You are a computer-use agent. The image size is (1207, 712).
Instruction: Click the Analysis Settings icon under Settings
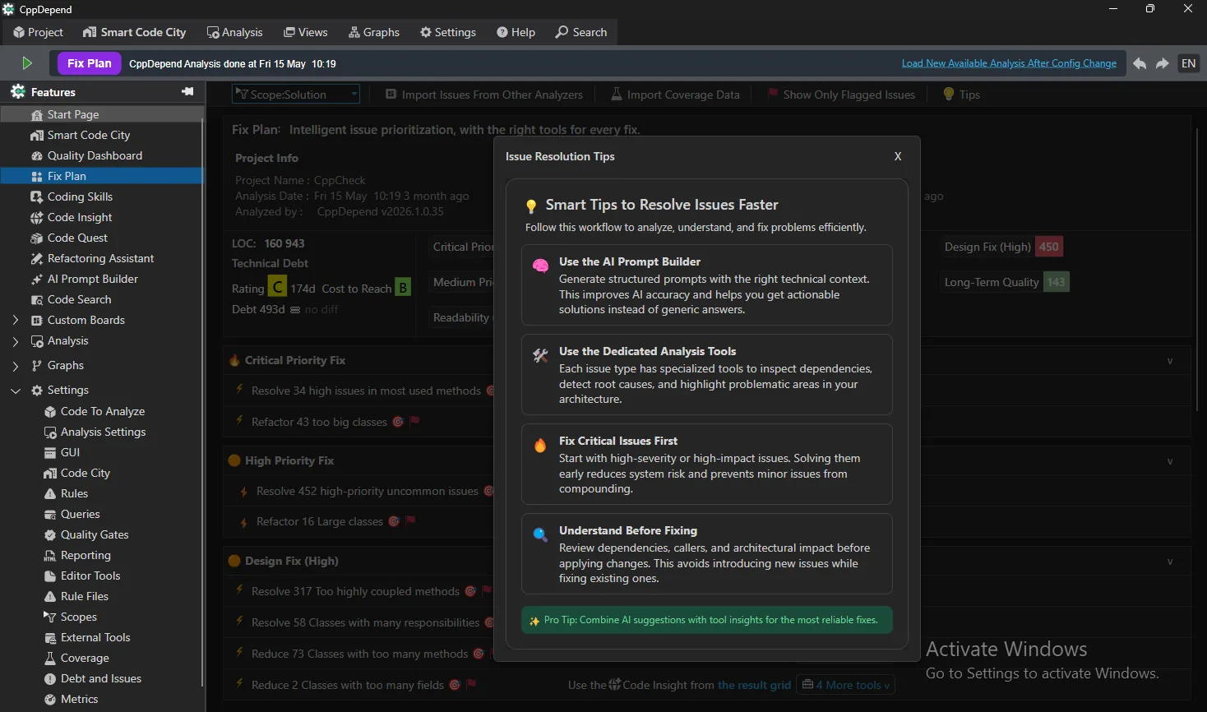[x=50, y=432]
